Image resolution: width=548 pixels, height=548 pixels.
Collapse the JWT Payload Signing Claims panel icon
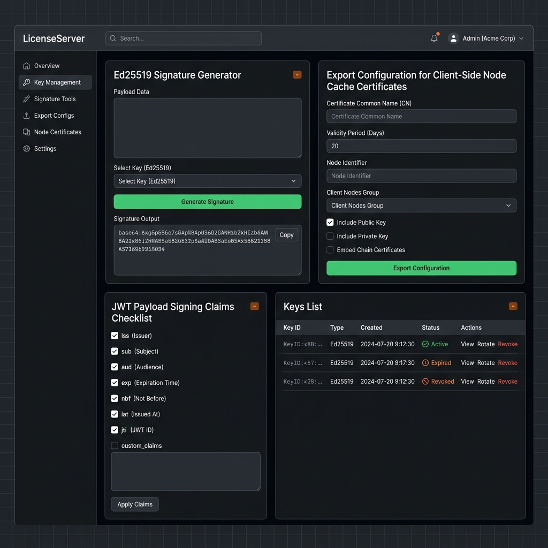(x=254, y=306)
